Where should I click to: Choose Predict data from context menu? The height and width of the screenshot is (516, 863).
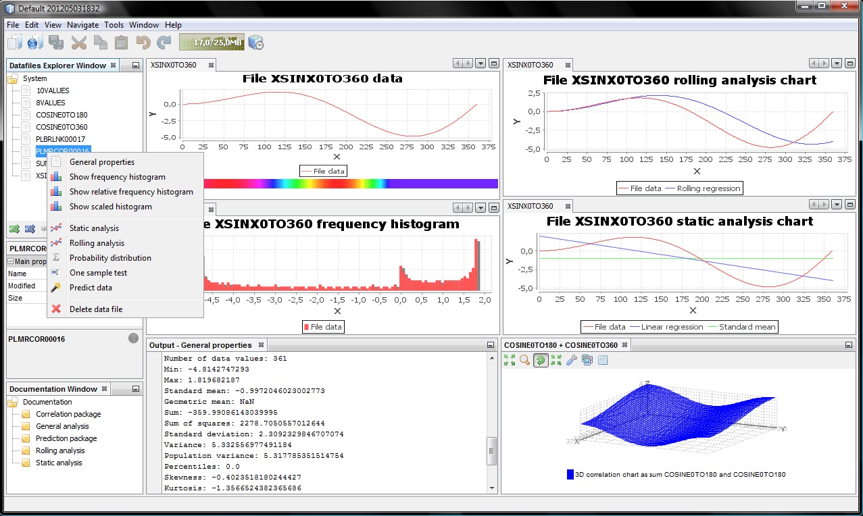(125, 288)
